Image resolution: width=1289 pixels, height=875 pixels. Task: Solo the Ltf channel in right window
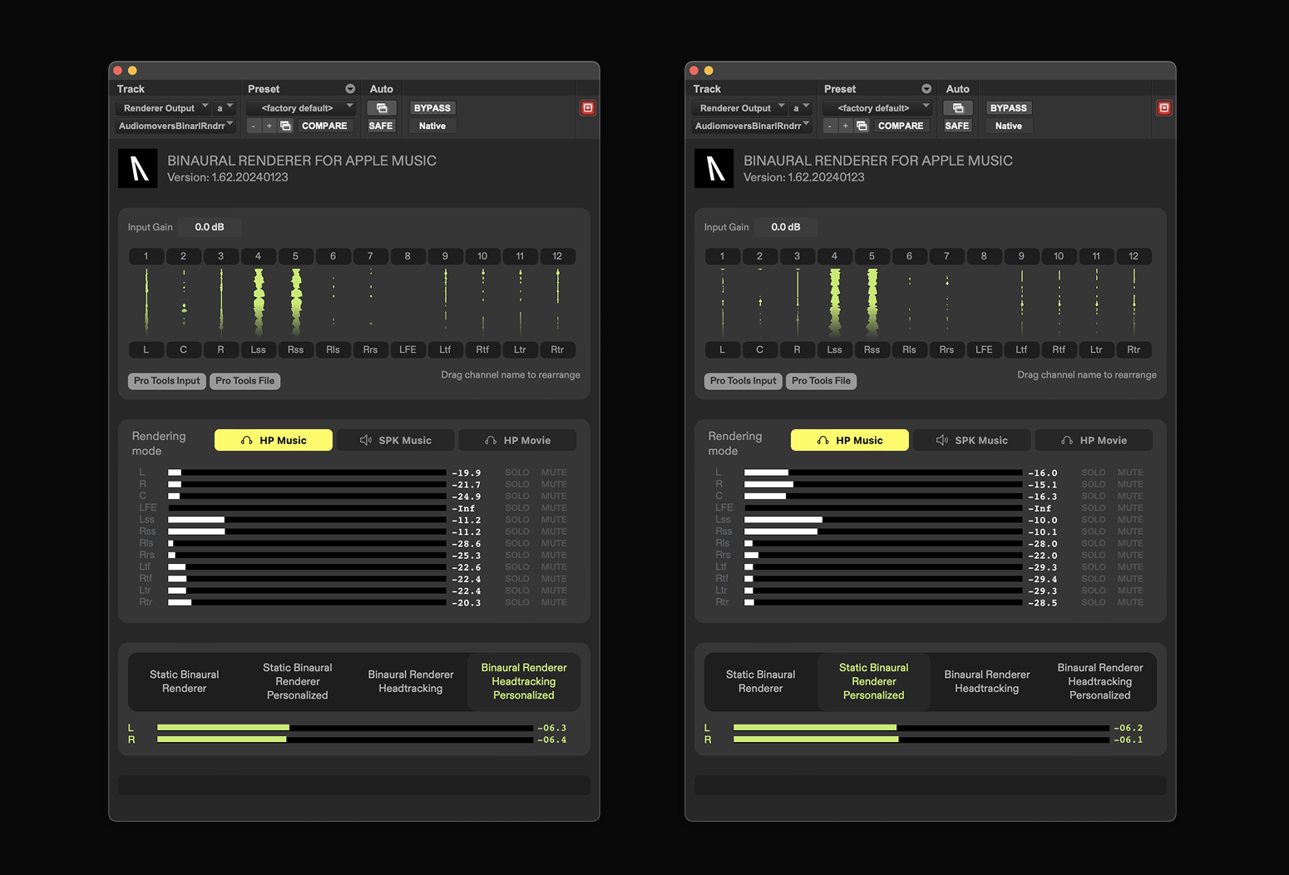(x=1094, y=567)
